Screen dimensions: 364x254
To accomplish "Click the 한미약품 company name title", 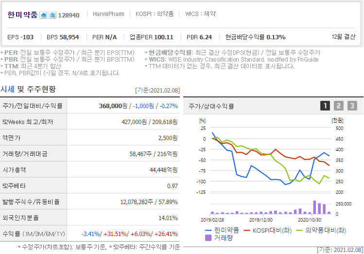I will 22,15.
